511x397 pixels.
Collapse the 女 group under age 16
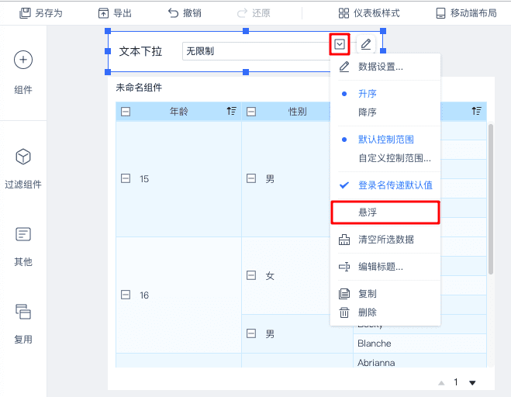[x=251, y=275]
